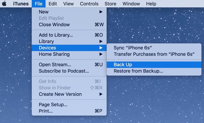Select the highlighted Devices menu item
The width and height of the screenshot is (204, 123).
click(69, 48)
